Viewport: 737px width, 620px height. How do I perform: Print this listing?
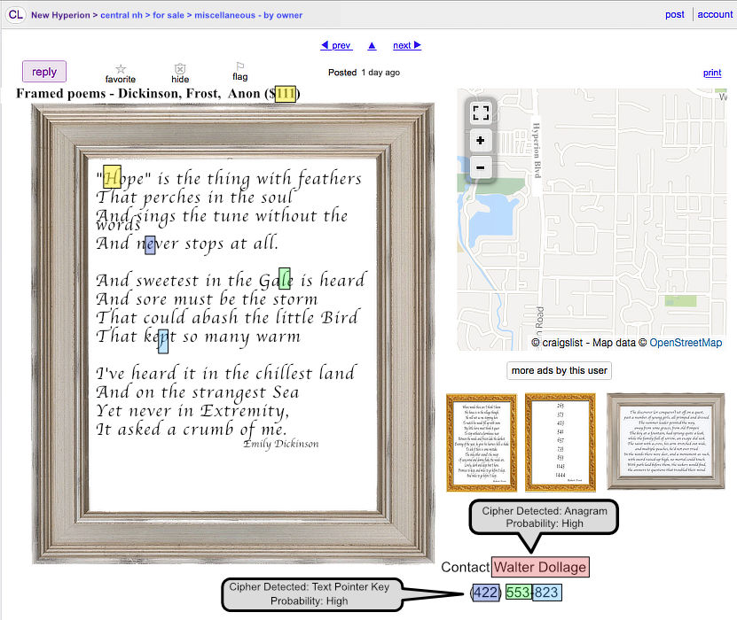712,73
